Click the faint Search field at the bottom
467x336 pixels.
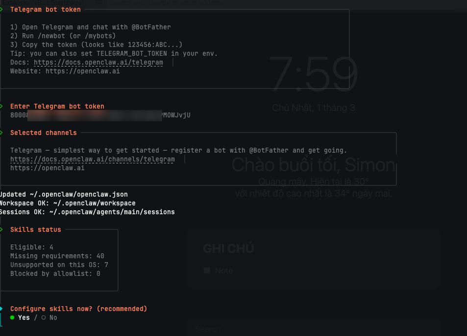208,329
